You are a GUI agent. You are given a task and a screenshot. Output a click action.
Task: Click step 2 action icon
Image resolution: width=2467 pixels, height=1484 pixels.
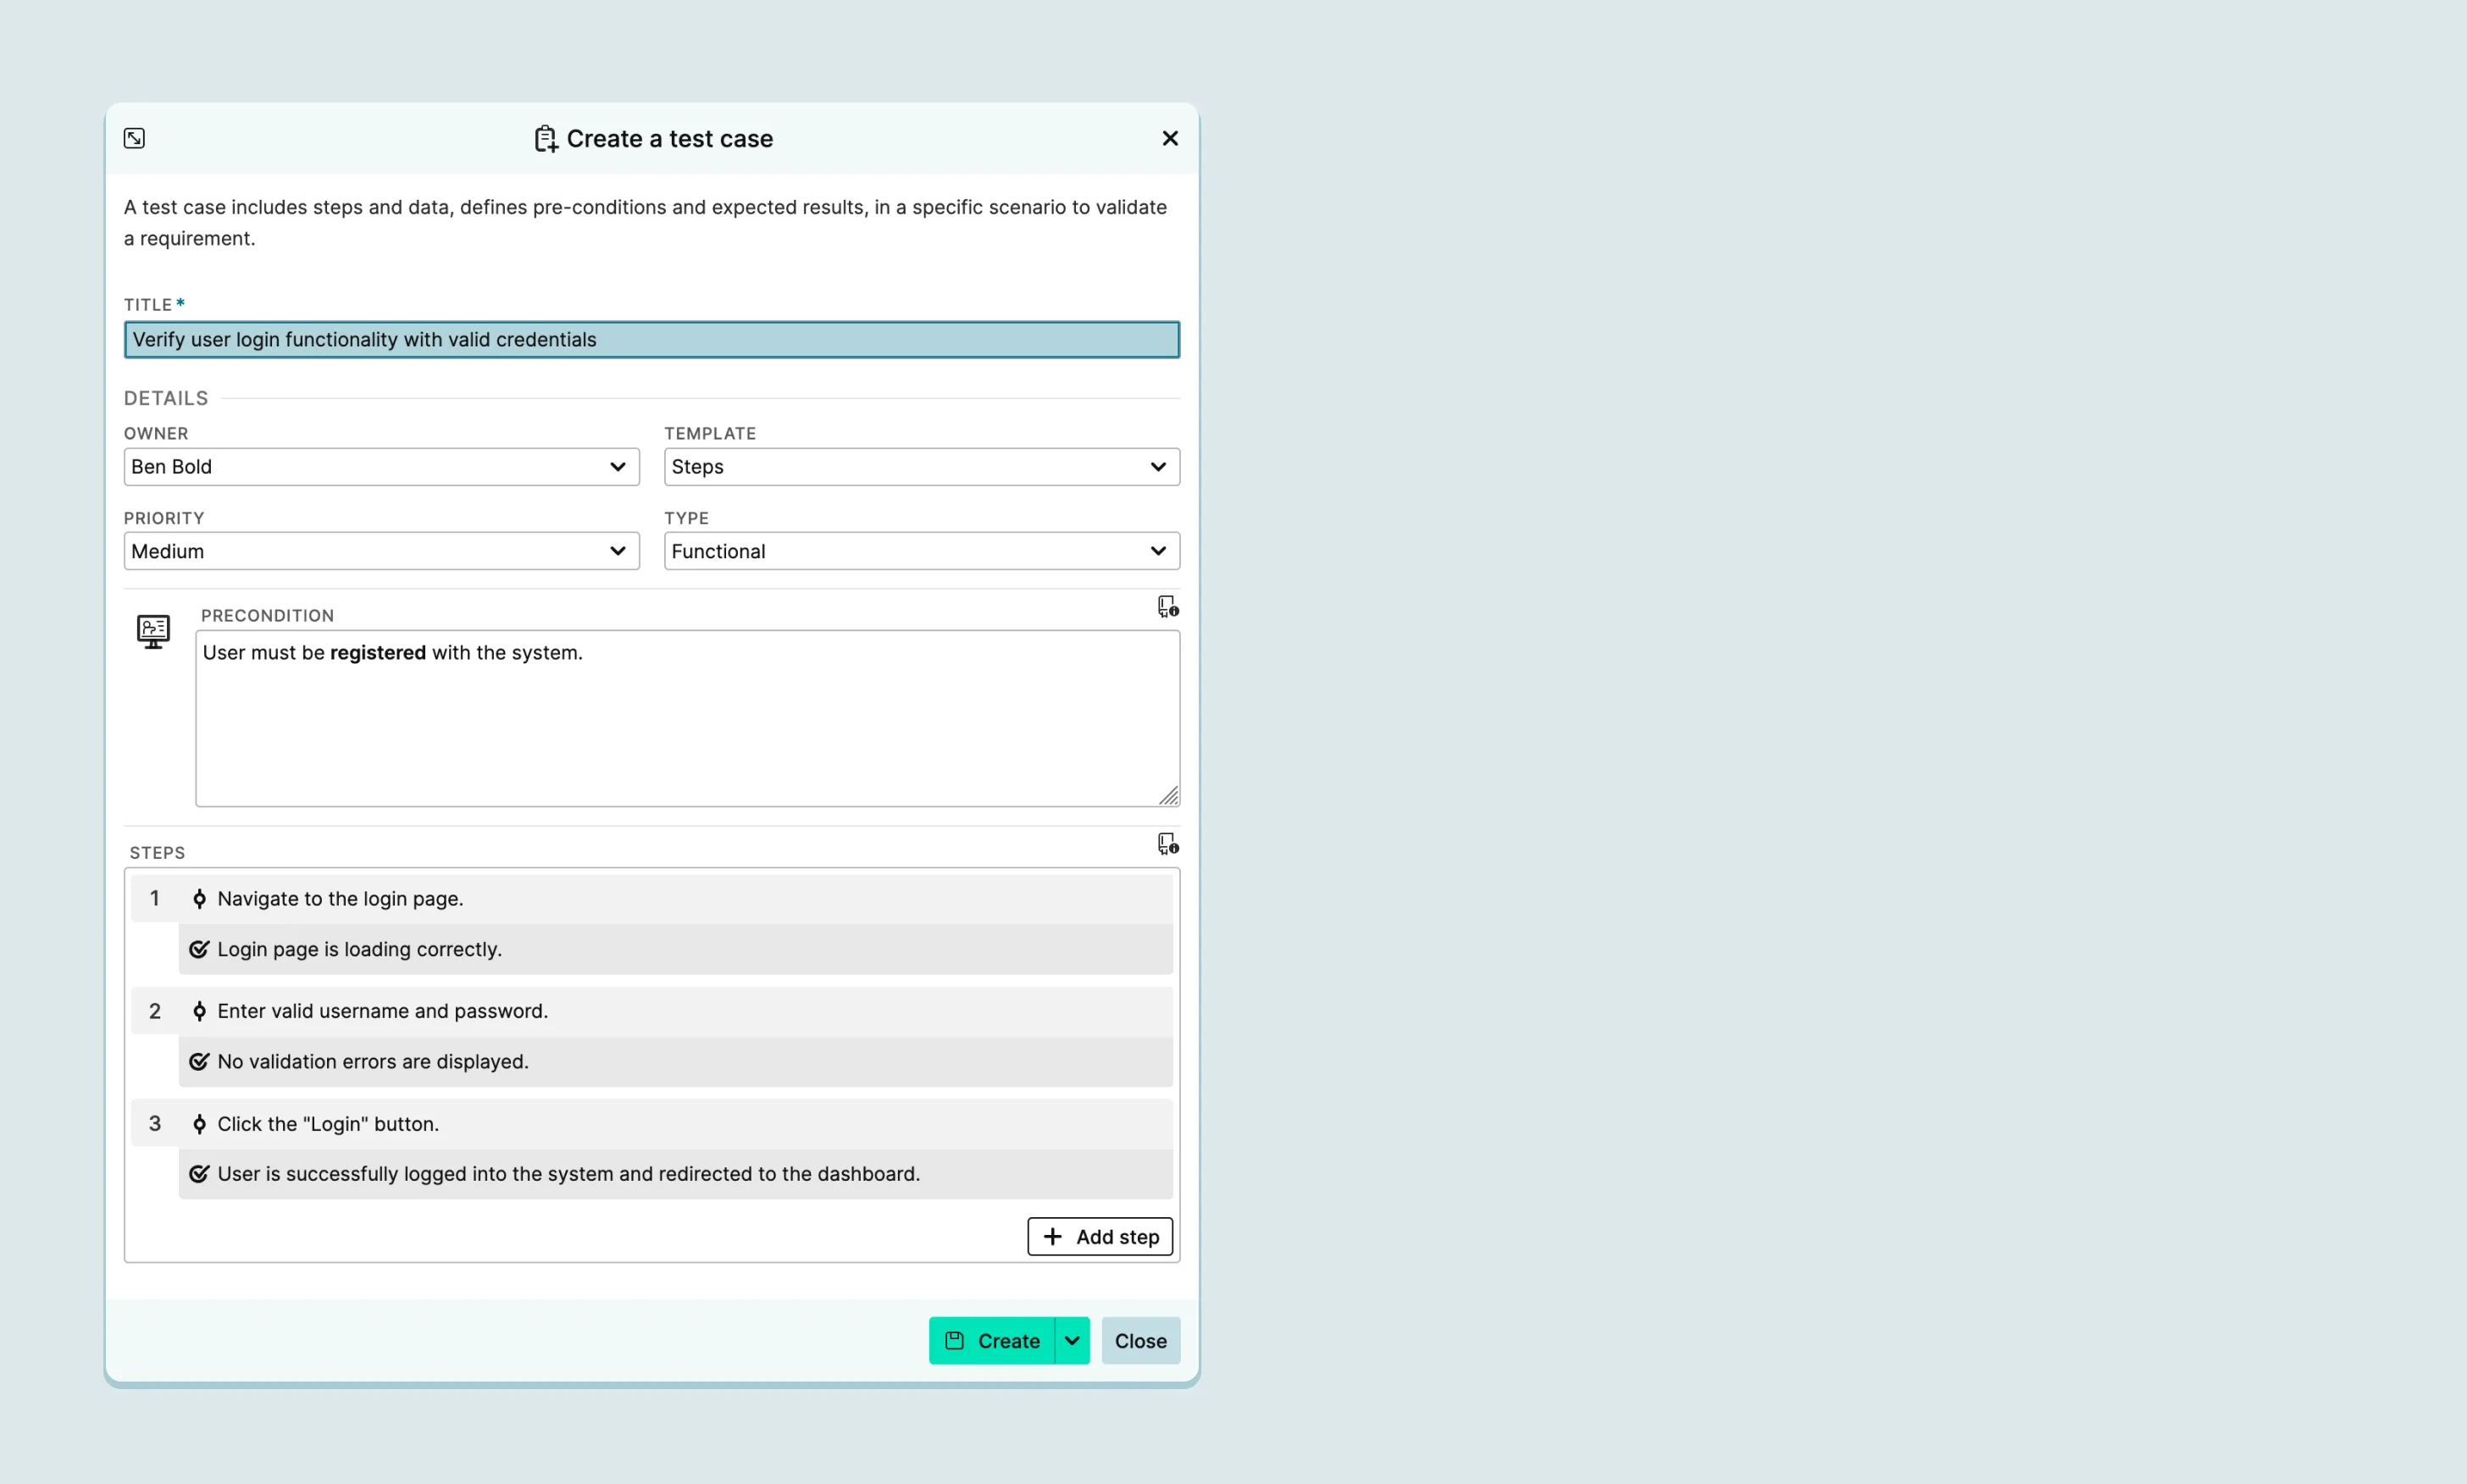pos(199,1011)
